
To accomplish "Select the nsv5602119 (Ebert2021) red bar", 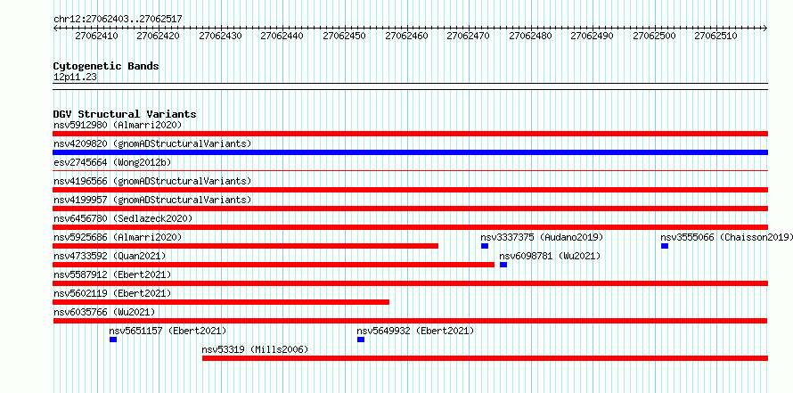I will (x=221, y=302).
